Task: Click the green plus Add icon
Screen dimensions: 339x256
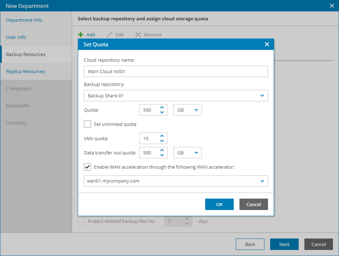Action: click(x=81, y=35)
